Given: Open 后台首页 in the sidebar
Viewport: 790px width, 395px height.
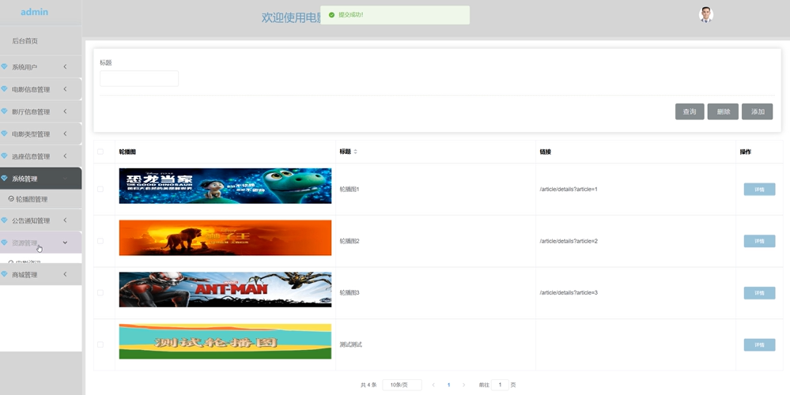Looking at the screenshot, I should click(41, 41).
